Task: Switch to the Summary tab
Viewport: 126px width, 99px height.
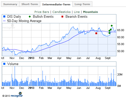Action: coord(10,4)
